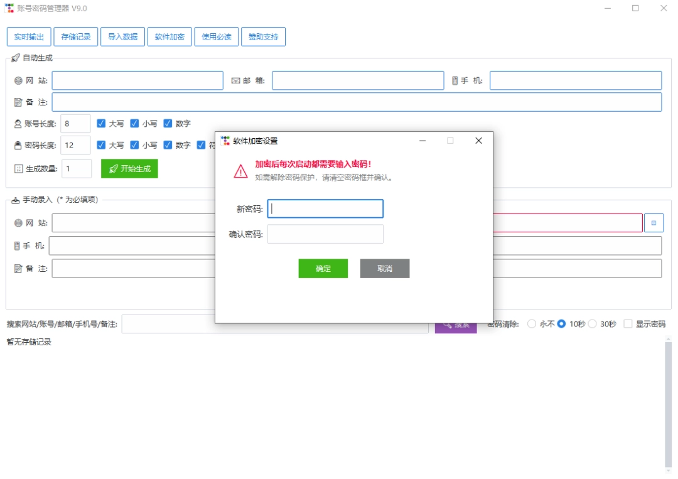Click the rocket icon next to 自动生成
678x479 pixels.
tap(16, 58)
